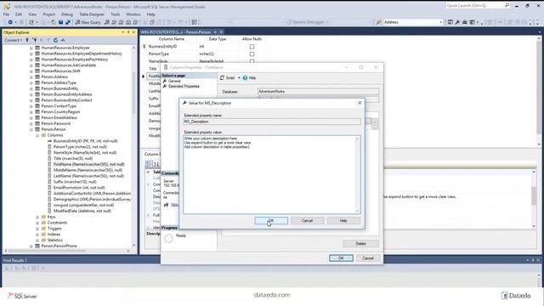Image resolution: width=544 pixels, height=306 pixels.
Task: Toggle Allow Nulls checkbox for PersonType
Action: pyautogui.click(x=252, y=54)
